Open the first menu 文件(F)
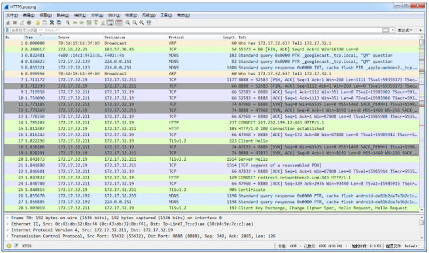Screen dimensions: 429x253 point(12,15)
